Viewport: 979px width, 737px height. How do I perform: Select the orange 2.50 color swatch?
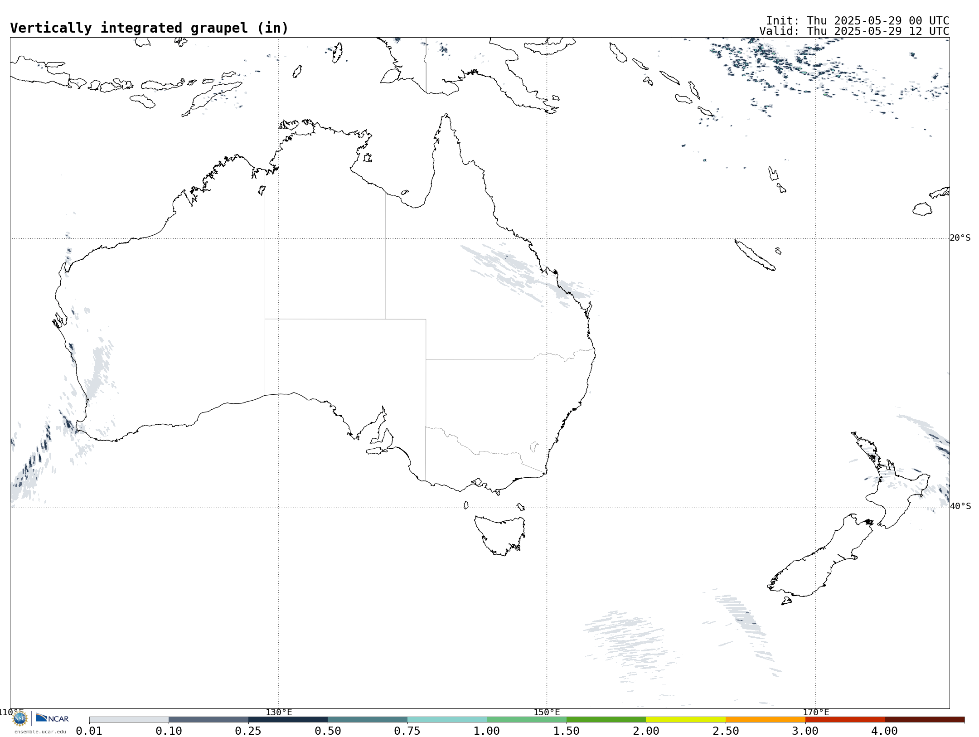[766, 720]
